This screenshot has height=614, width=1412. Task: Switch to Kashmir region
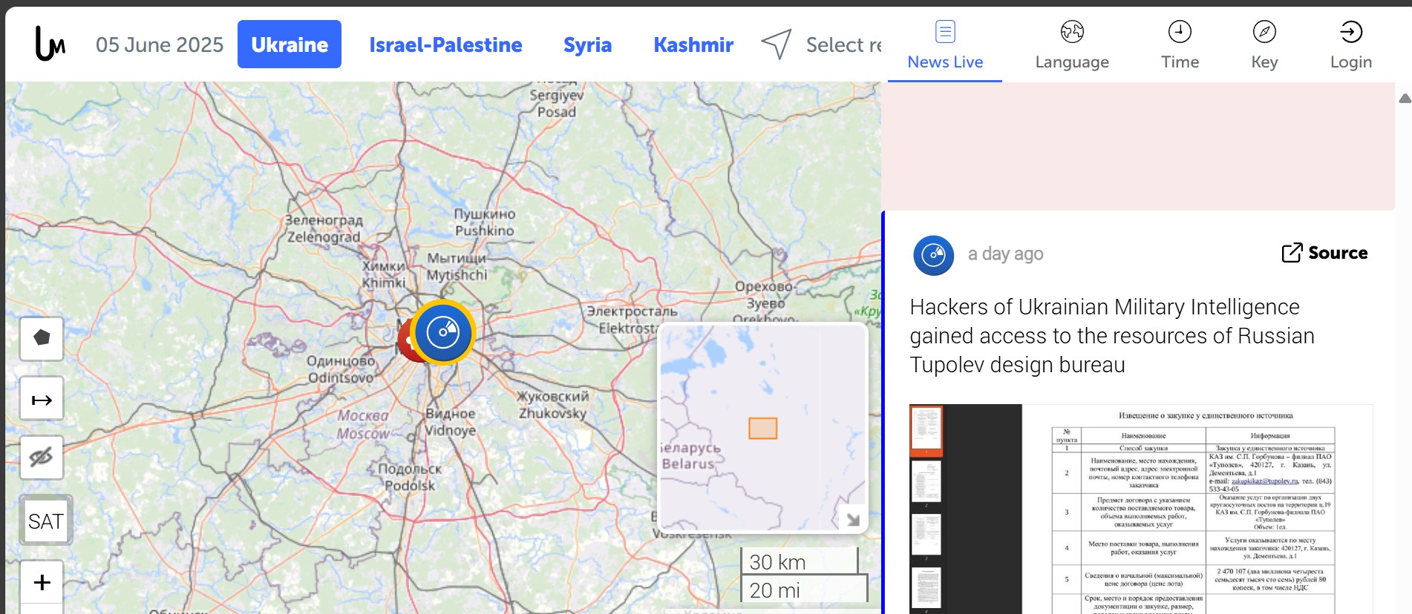[x=693, y=44]
